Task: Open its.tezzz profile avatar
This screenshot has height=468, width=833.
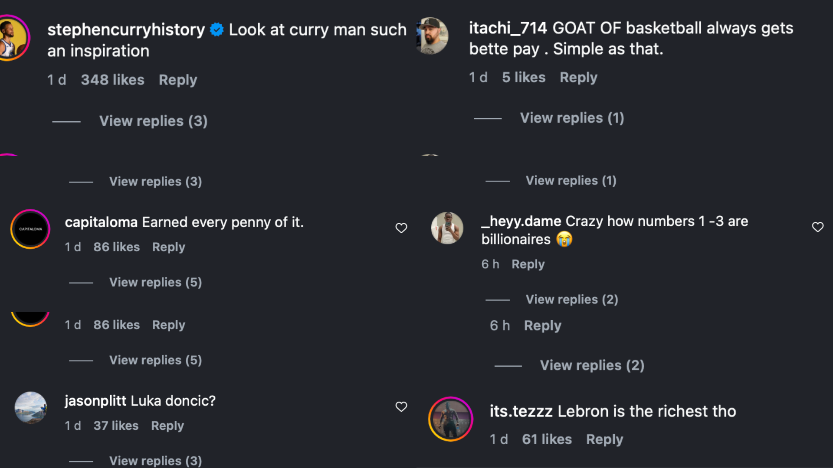Action: coord(450,419)
